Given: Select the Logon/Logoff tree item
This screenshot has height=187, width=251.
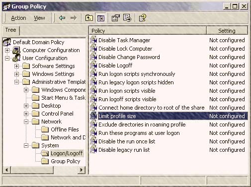Looking at the screenshot, I should (x=67, y=153).
